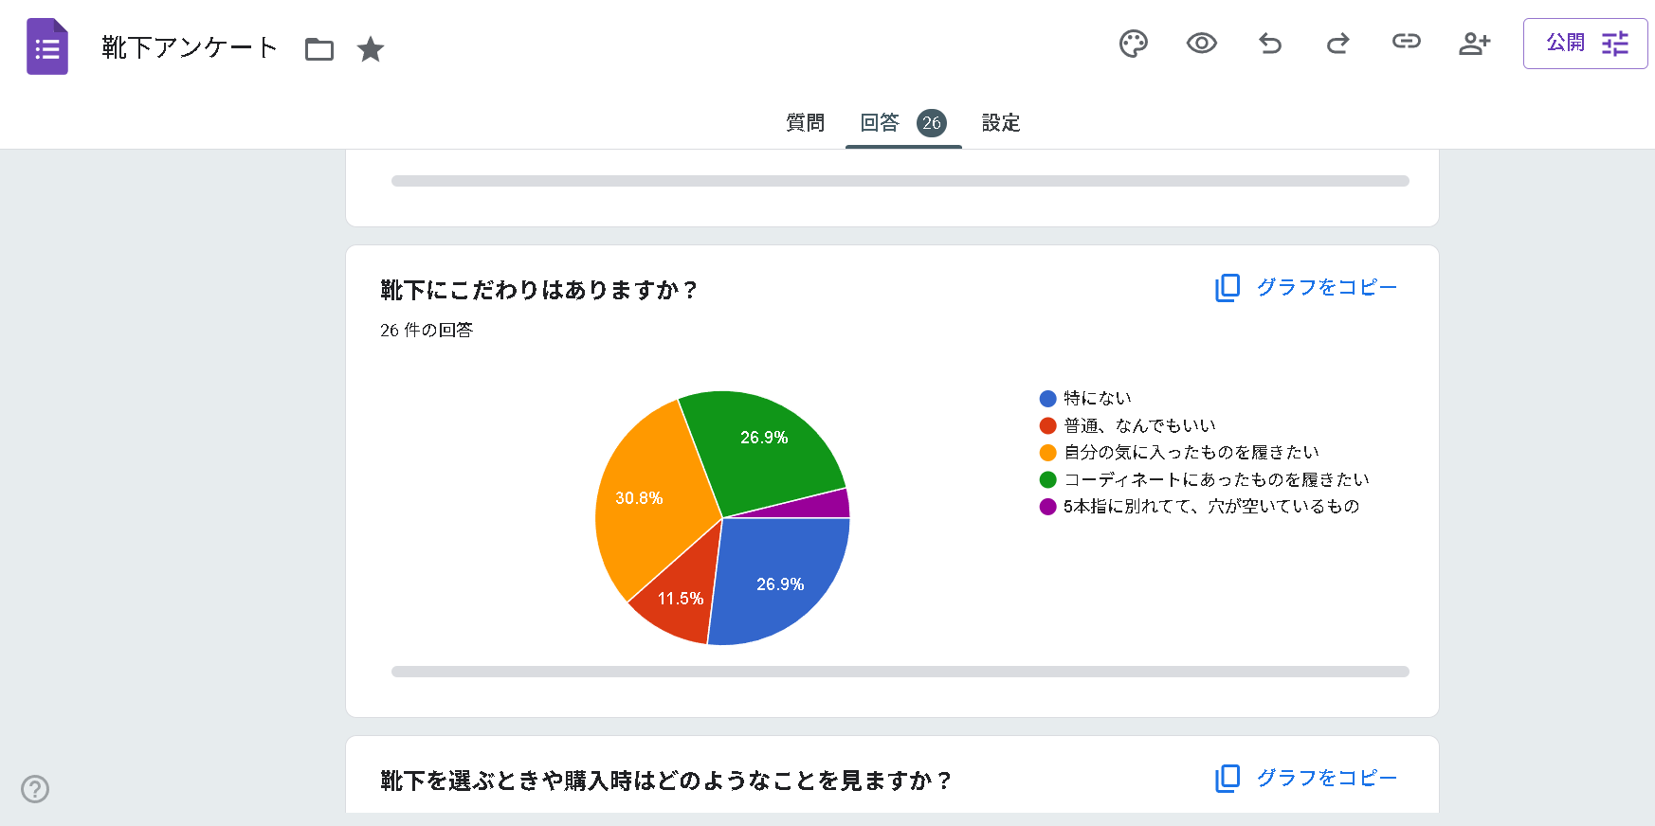The width and height of the screenshot is (1655, 826).
Task: Open the add collaborators icon
Action: click(x=1474, y=44)
